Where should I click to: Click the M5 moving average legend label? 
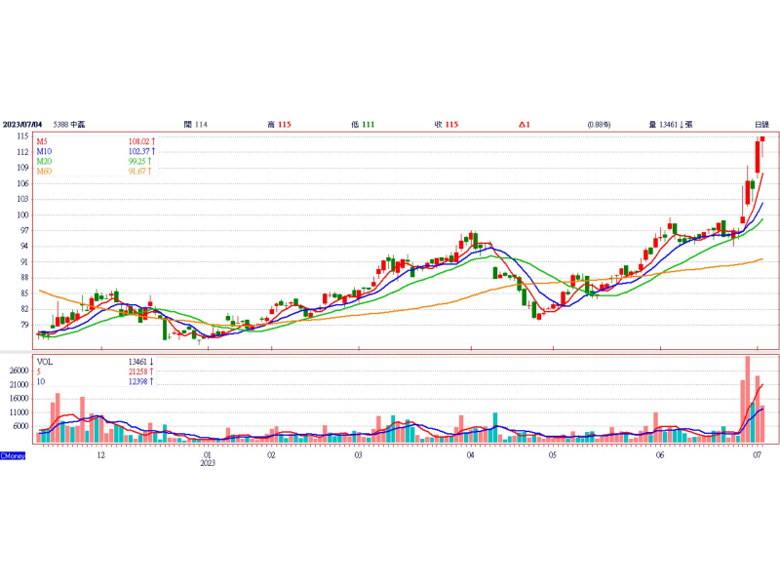click(x=43, y=142)
